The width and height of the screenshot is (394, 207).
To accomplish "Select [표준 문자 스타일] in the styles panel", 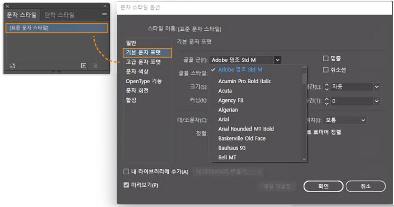I will point(57,28).
